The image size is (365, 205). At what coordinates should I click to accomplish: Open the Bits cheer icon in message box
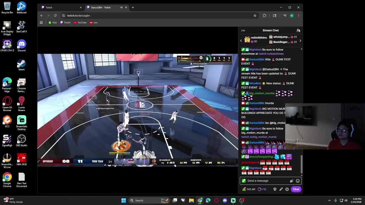291,181
